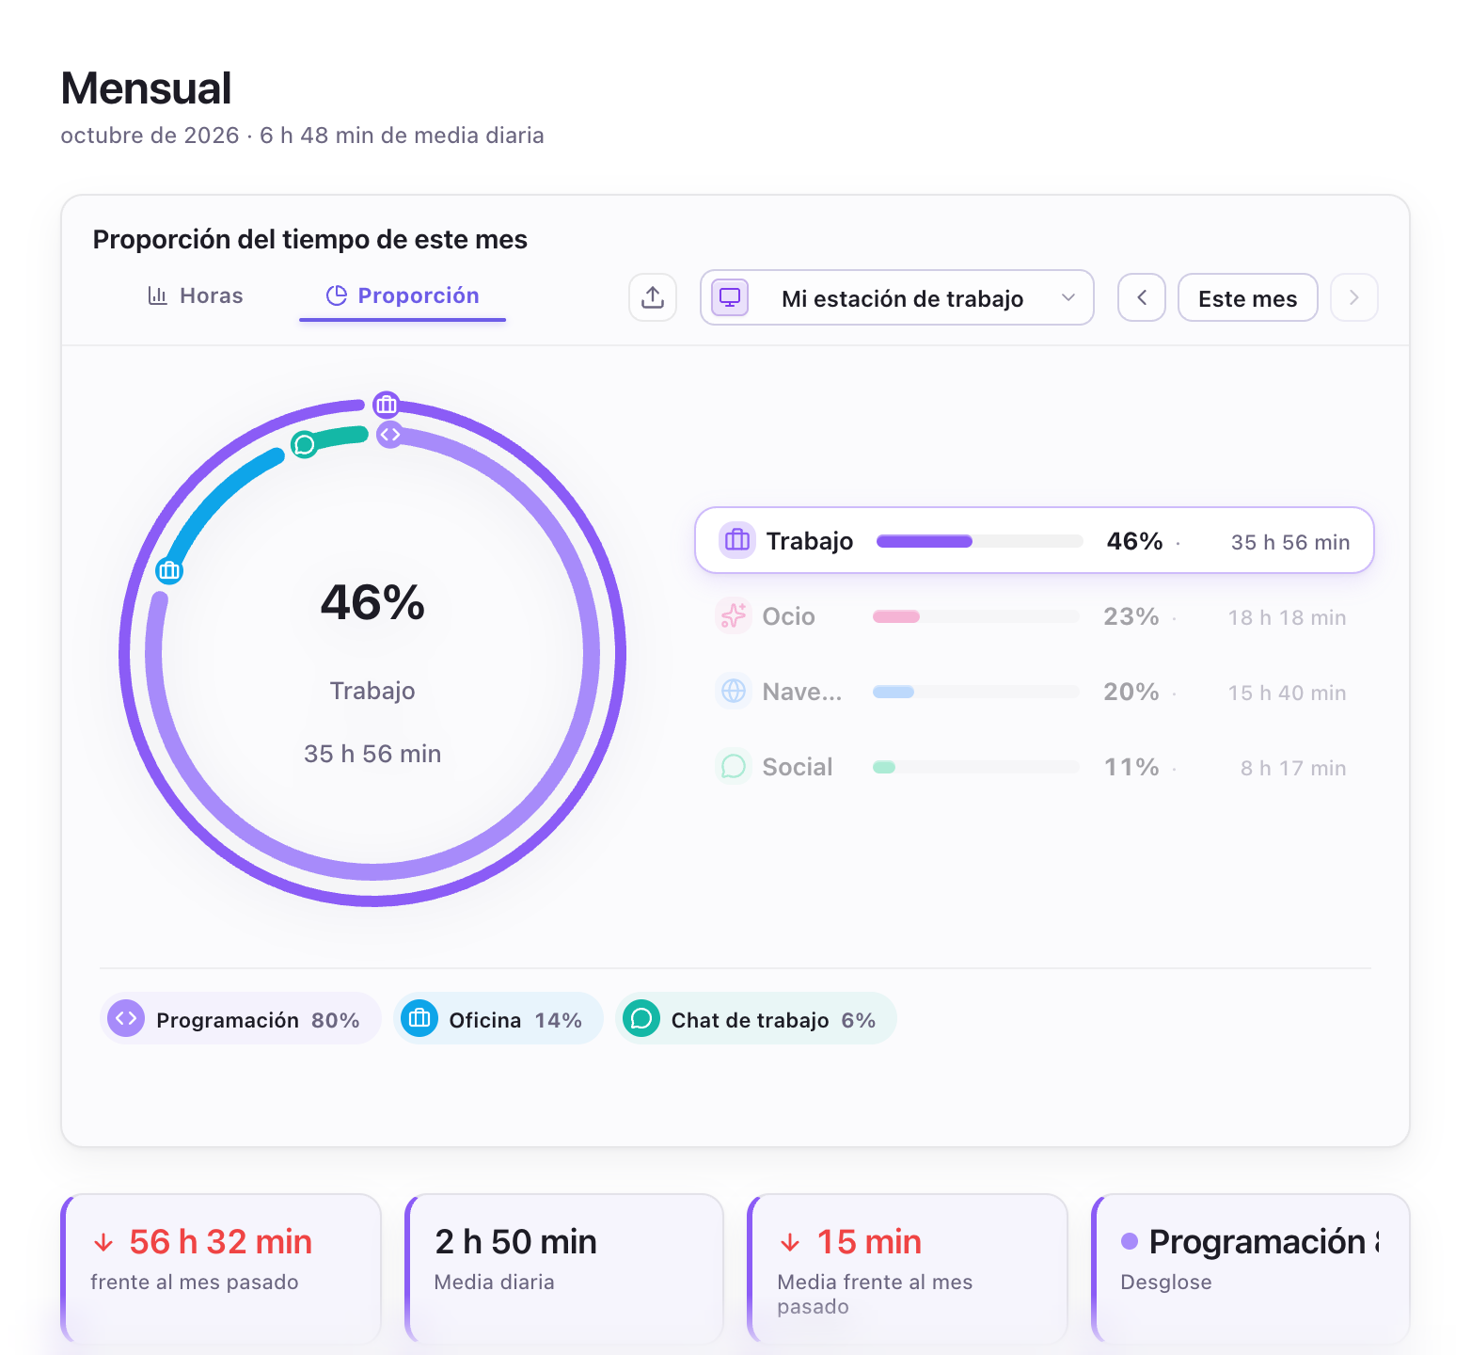1471x1355 pixels.
Task: Click the Proporción del tiempo de este mes title
Action: pyautogui.click(x=310, y=239)
